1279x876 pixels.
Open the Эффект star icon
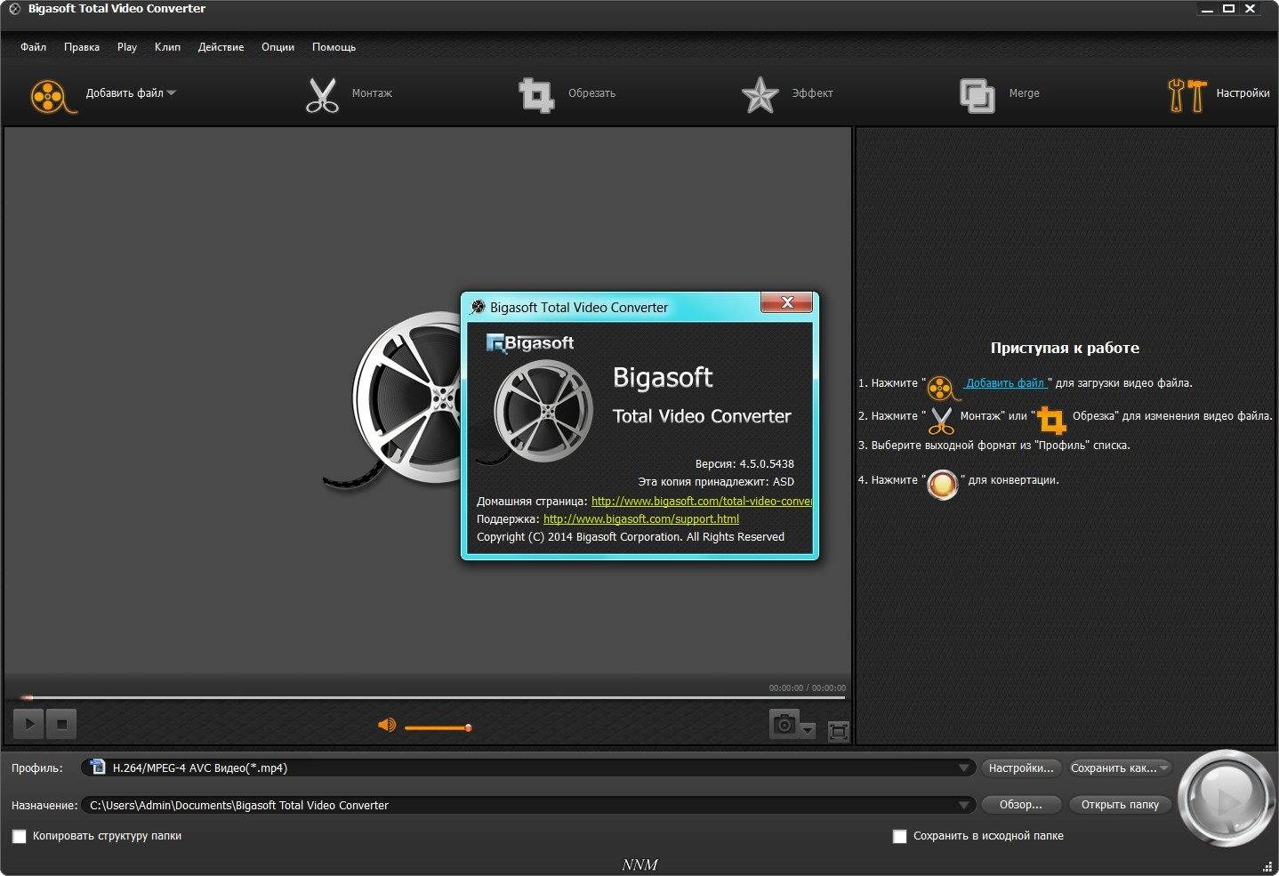coord(760,95)
